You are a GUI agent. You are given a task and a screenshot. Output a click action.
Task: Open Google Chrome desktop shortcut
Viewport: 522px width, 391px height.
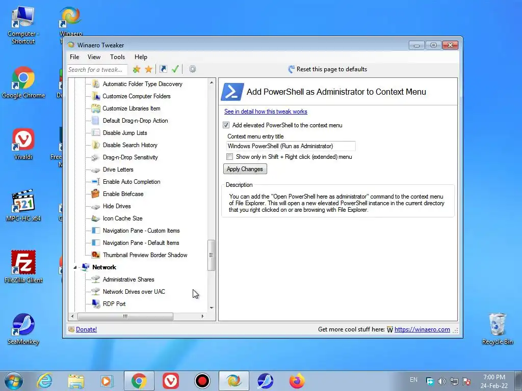click(x=23, y=83)
